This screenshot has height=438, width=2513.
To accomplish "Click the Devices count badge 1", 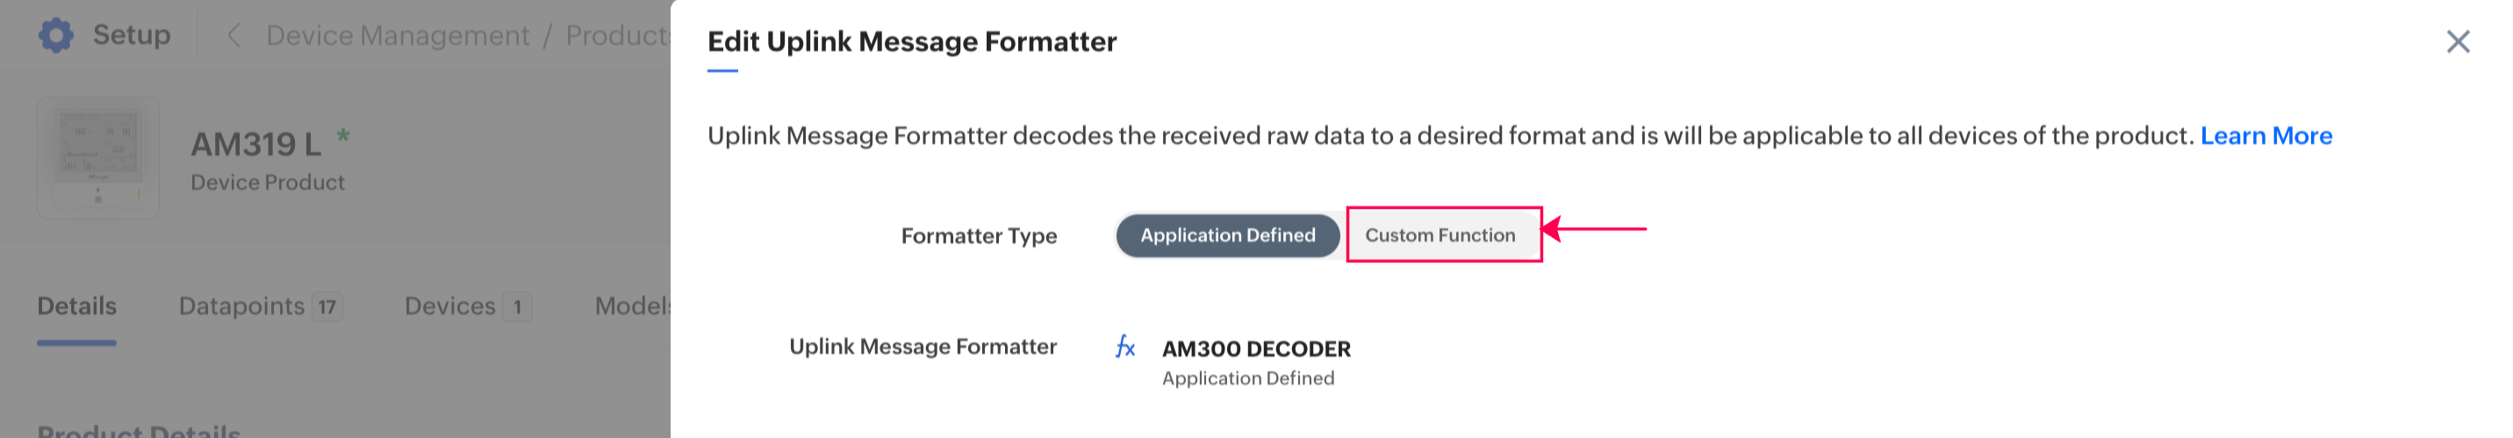I will pyautogui.click(x=517, y=307).
